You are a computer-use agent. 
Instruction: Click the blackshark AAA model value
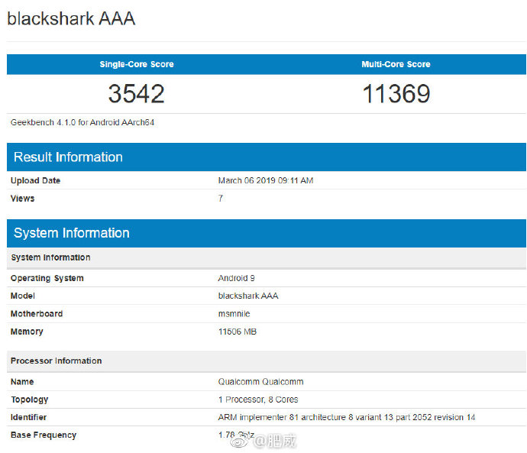[x=248, y=296]
